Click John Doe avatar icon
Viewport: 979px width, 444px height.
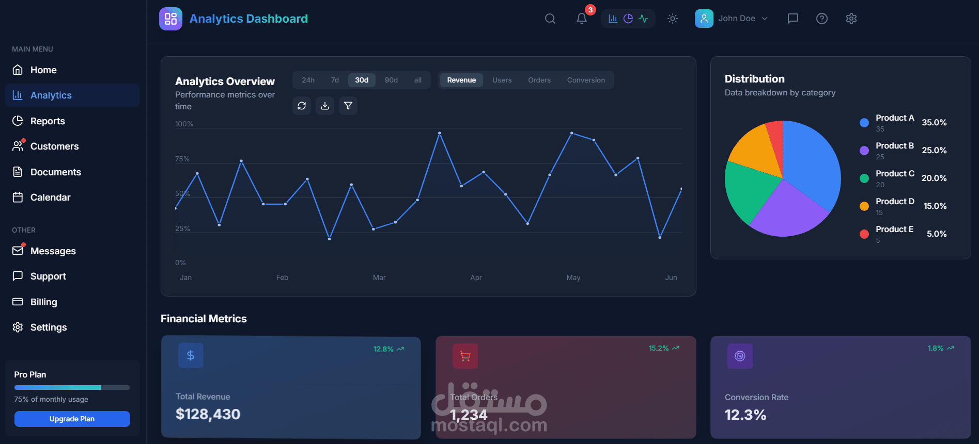tap(704, 19)
